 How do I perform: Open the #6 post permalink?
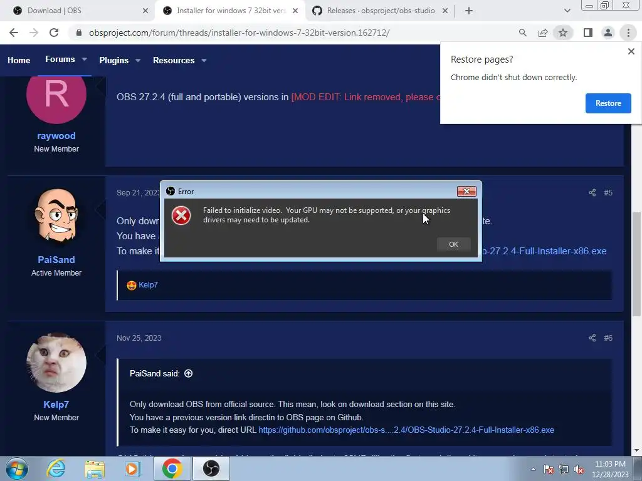coord(608,338)
